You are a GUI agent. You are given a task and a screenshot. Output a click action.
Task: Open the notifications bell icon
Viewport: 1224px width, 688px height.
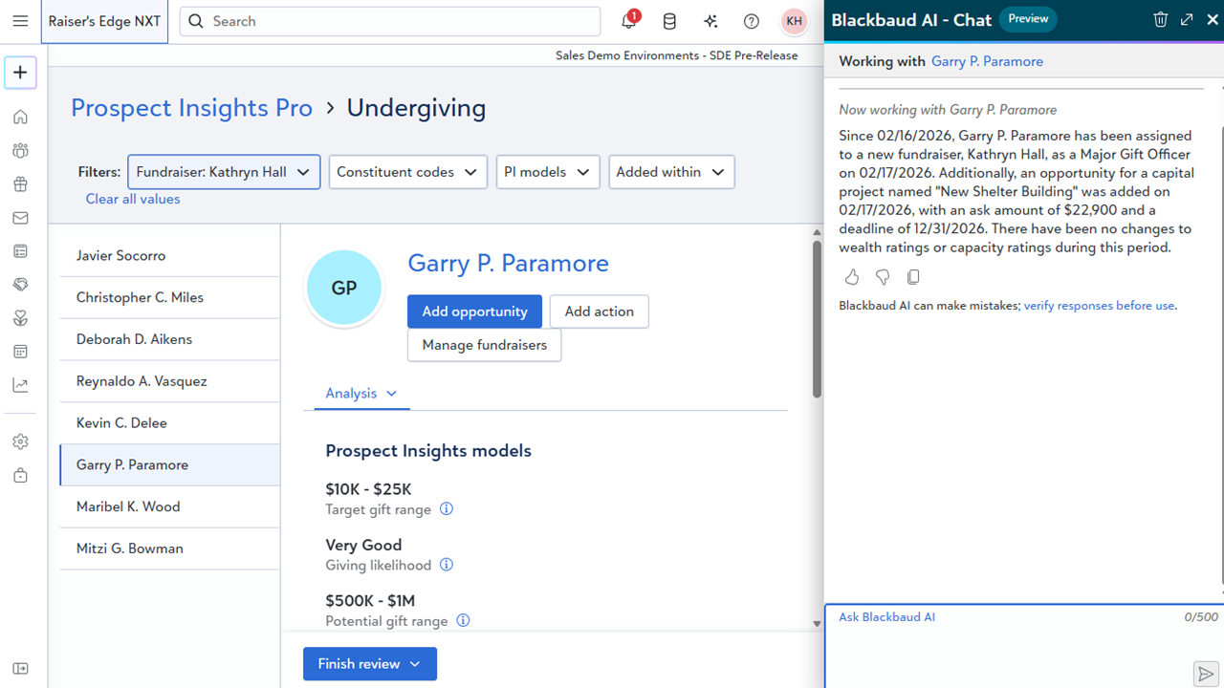click(x=629, y=21)
